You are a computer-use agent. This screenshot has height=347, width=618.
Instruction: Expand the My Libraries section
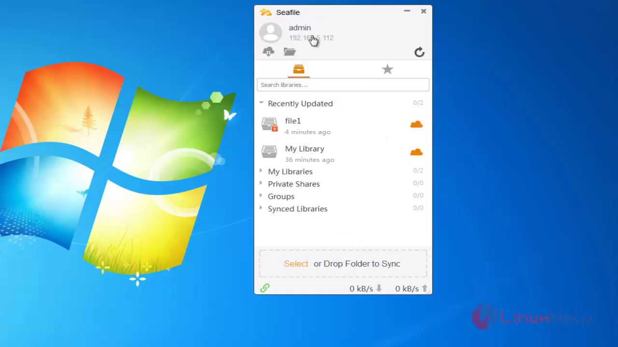click(x=261, y=171)
